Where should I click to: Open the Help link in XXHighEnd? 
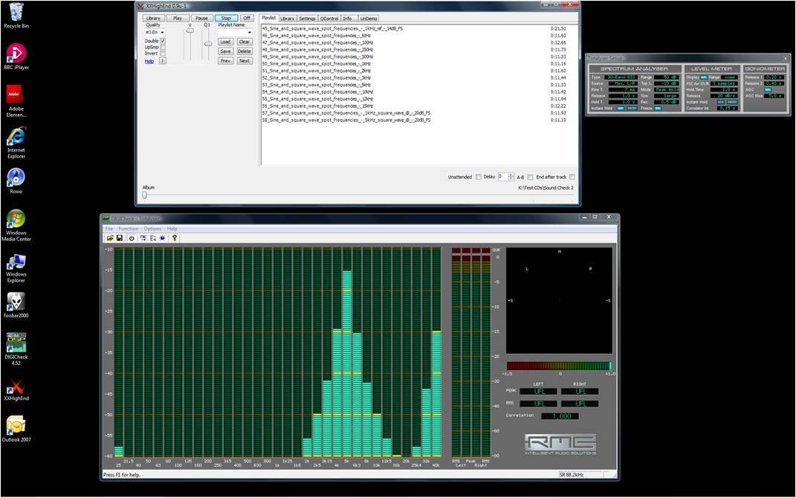click(x=149, y=61)
